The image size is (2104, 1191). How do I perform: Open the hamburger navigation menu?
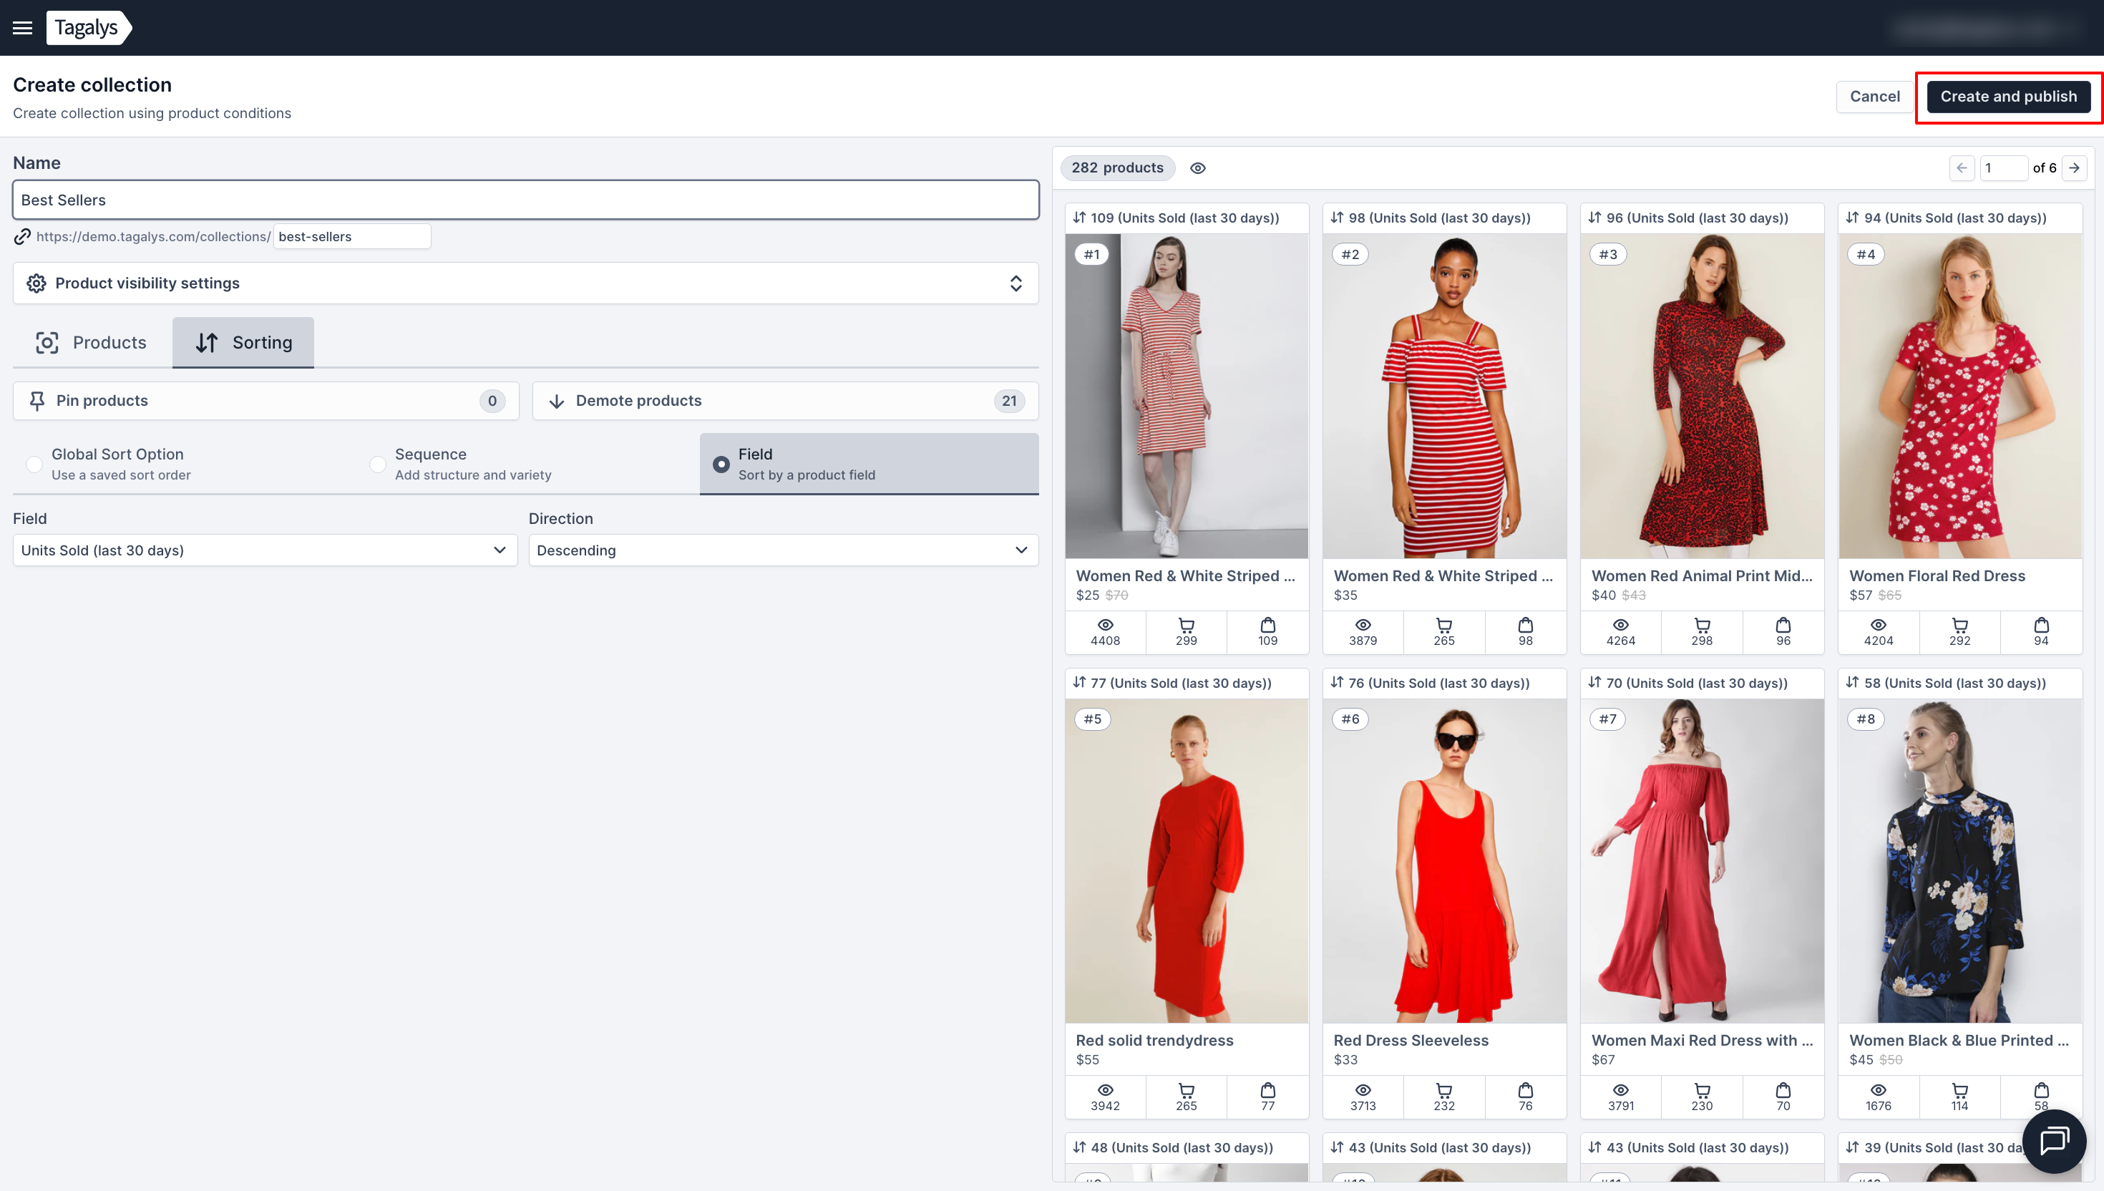tap(22, 28)
